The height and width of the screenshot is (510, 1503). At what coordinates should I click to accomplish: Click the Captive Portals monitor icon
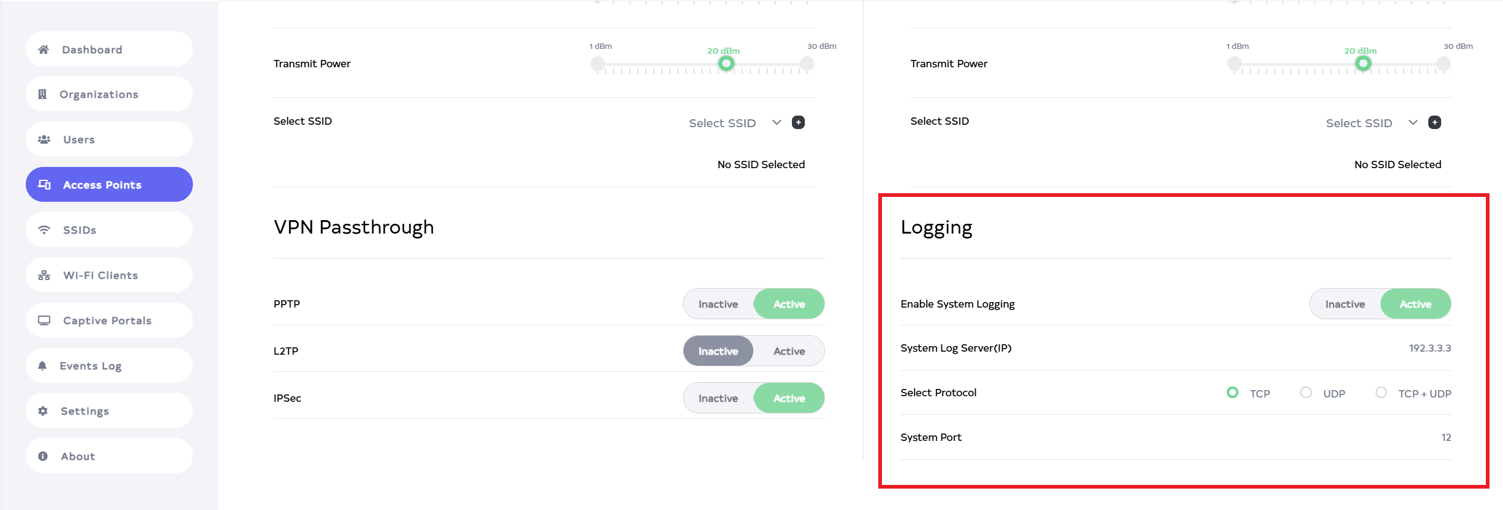pyautogui.click(x=44, y=320)
